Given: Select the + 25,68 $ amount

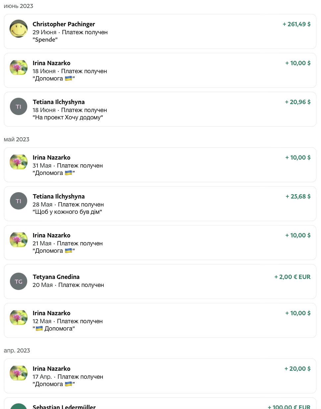Looking at the screenshot, I should point(298,197).
